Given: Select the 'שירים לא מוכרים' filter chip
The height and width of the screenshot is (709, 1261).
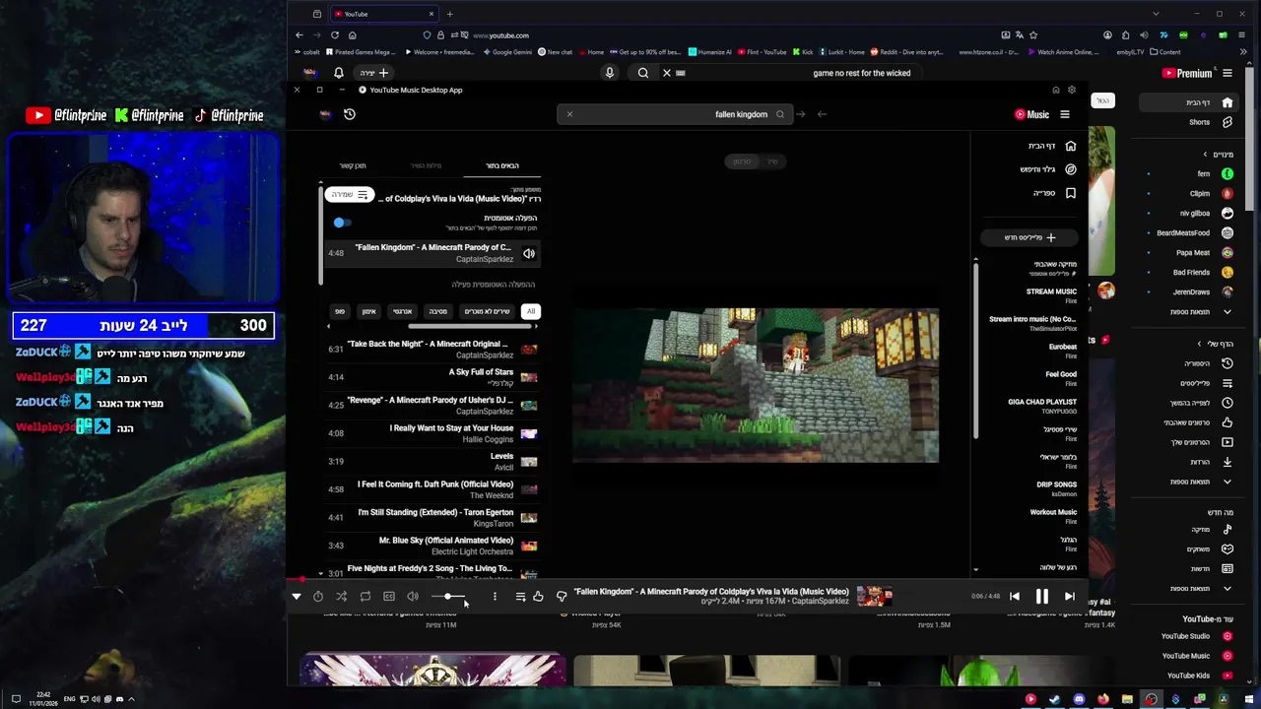Looking at the screenshot, I should click(x=487, y=311).
